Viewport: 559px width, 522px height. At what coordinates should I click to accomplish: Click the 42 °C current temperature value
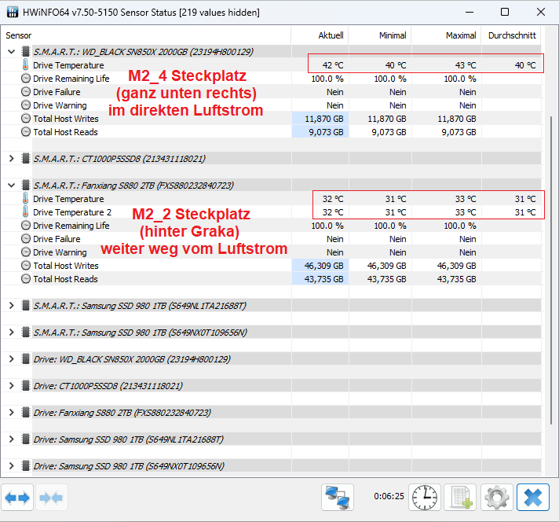[333, 65]
